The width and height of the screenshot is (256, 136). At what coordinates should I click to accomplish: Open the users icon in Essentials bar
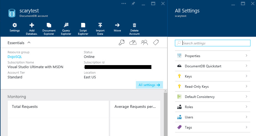click(x=144, y=43)
